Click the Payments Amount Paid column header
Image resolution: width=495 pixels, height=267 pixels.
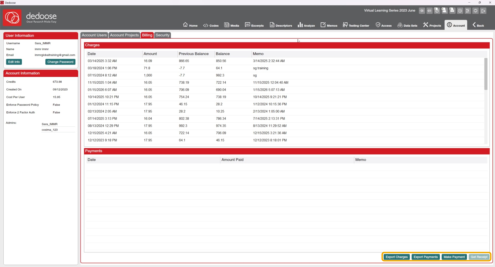point(287,160)
